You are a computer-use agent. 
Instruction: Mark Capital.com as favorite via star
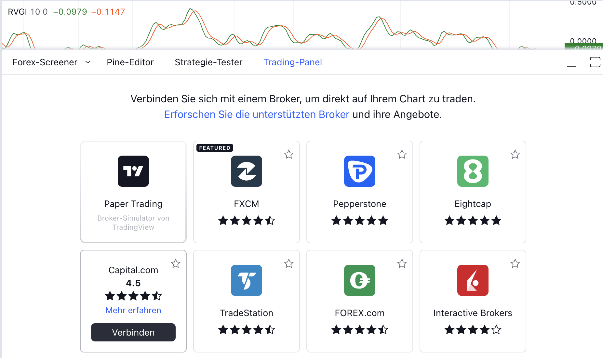pyautogui.click(x=176, y=263)
